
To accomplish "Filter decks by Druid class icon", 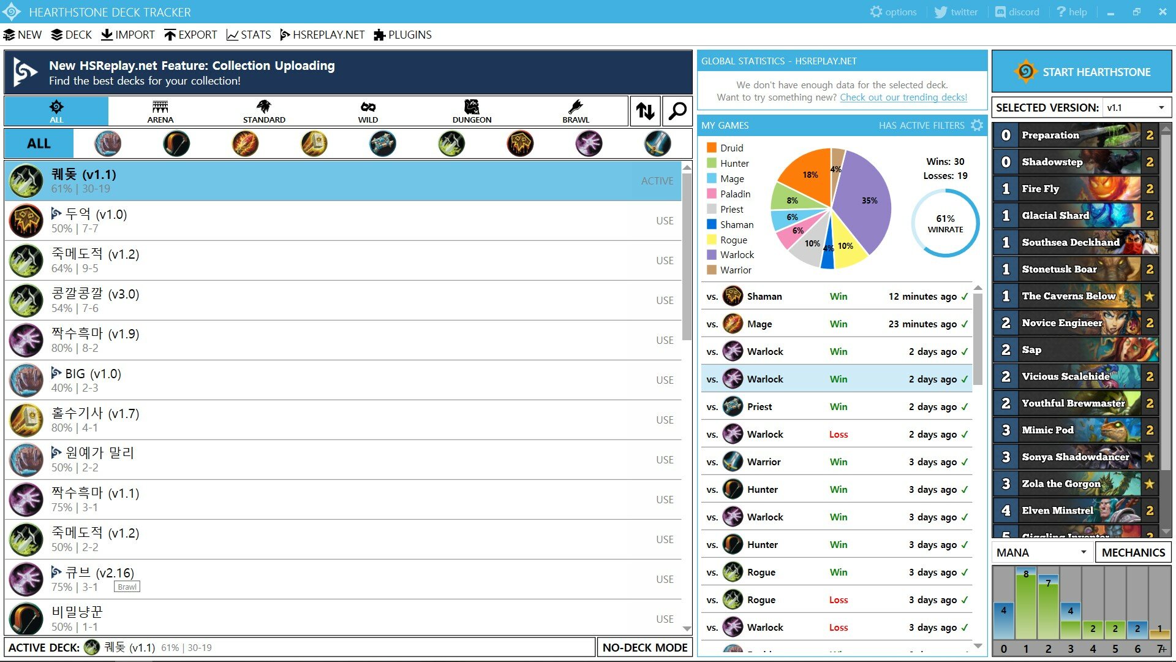I will 108,143.
